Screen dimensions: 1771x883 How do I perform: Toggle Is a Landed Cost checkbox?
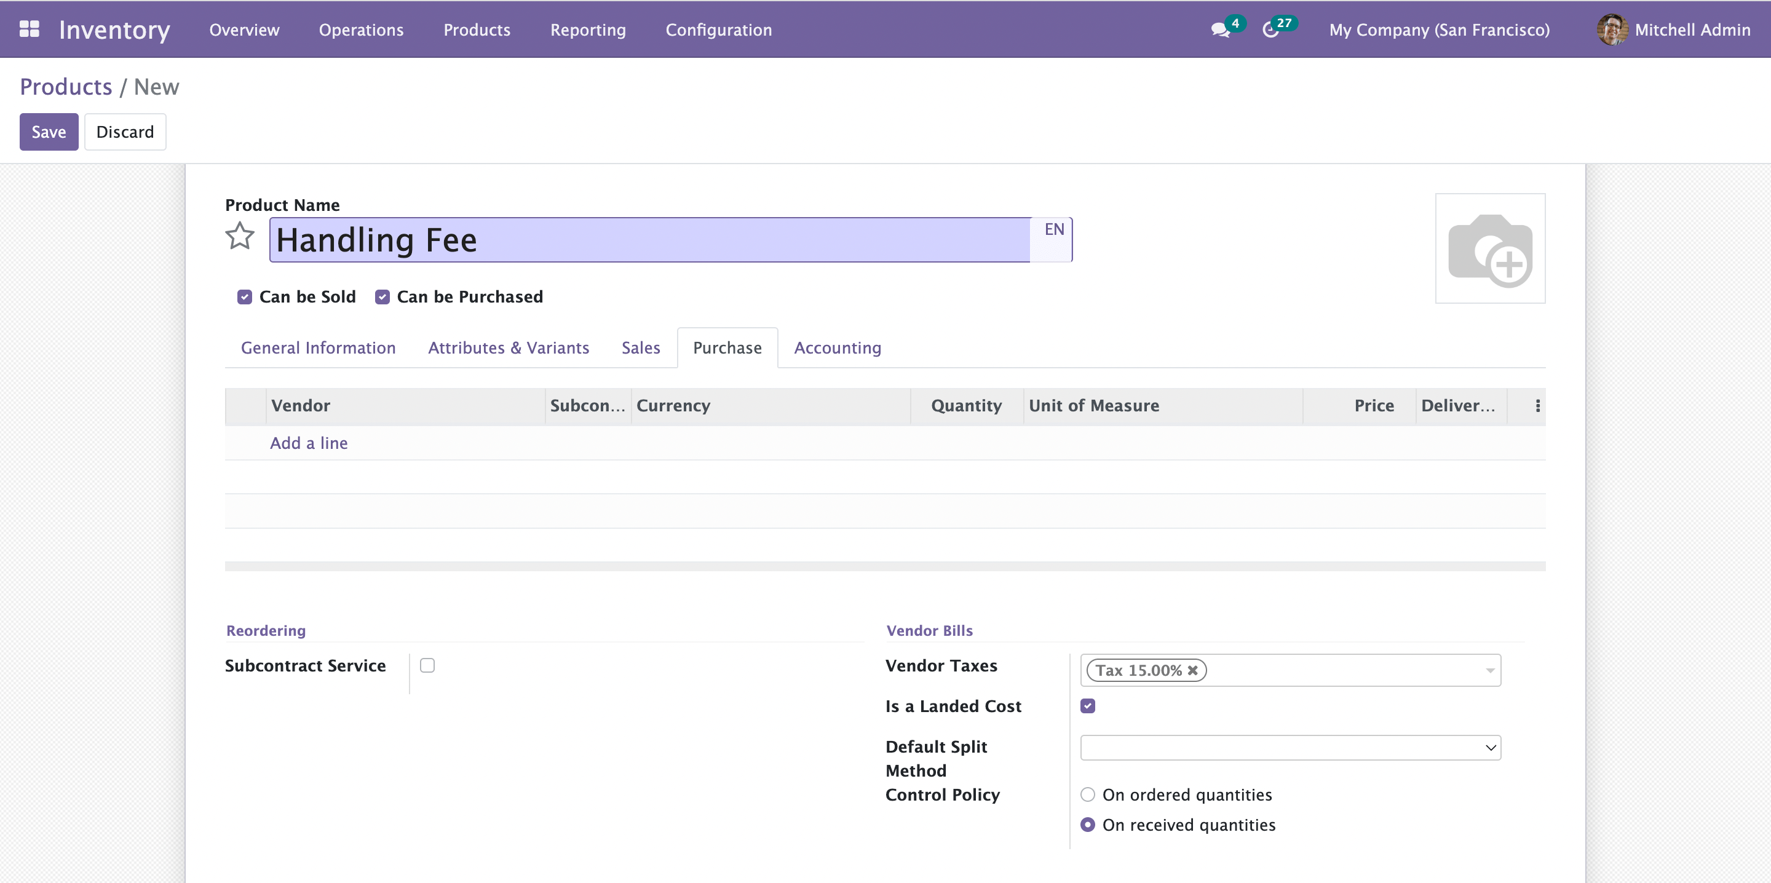tap(1087, 705)
